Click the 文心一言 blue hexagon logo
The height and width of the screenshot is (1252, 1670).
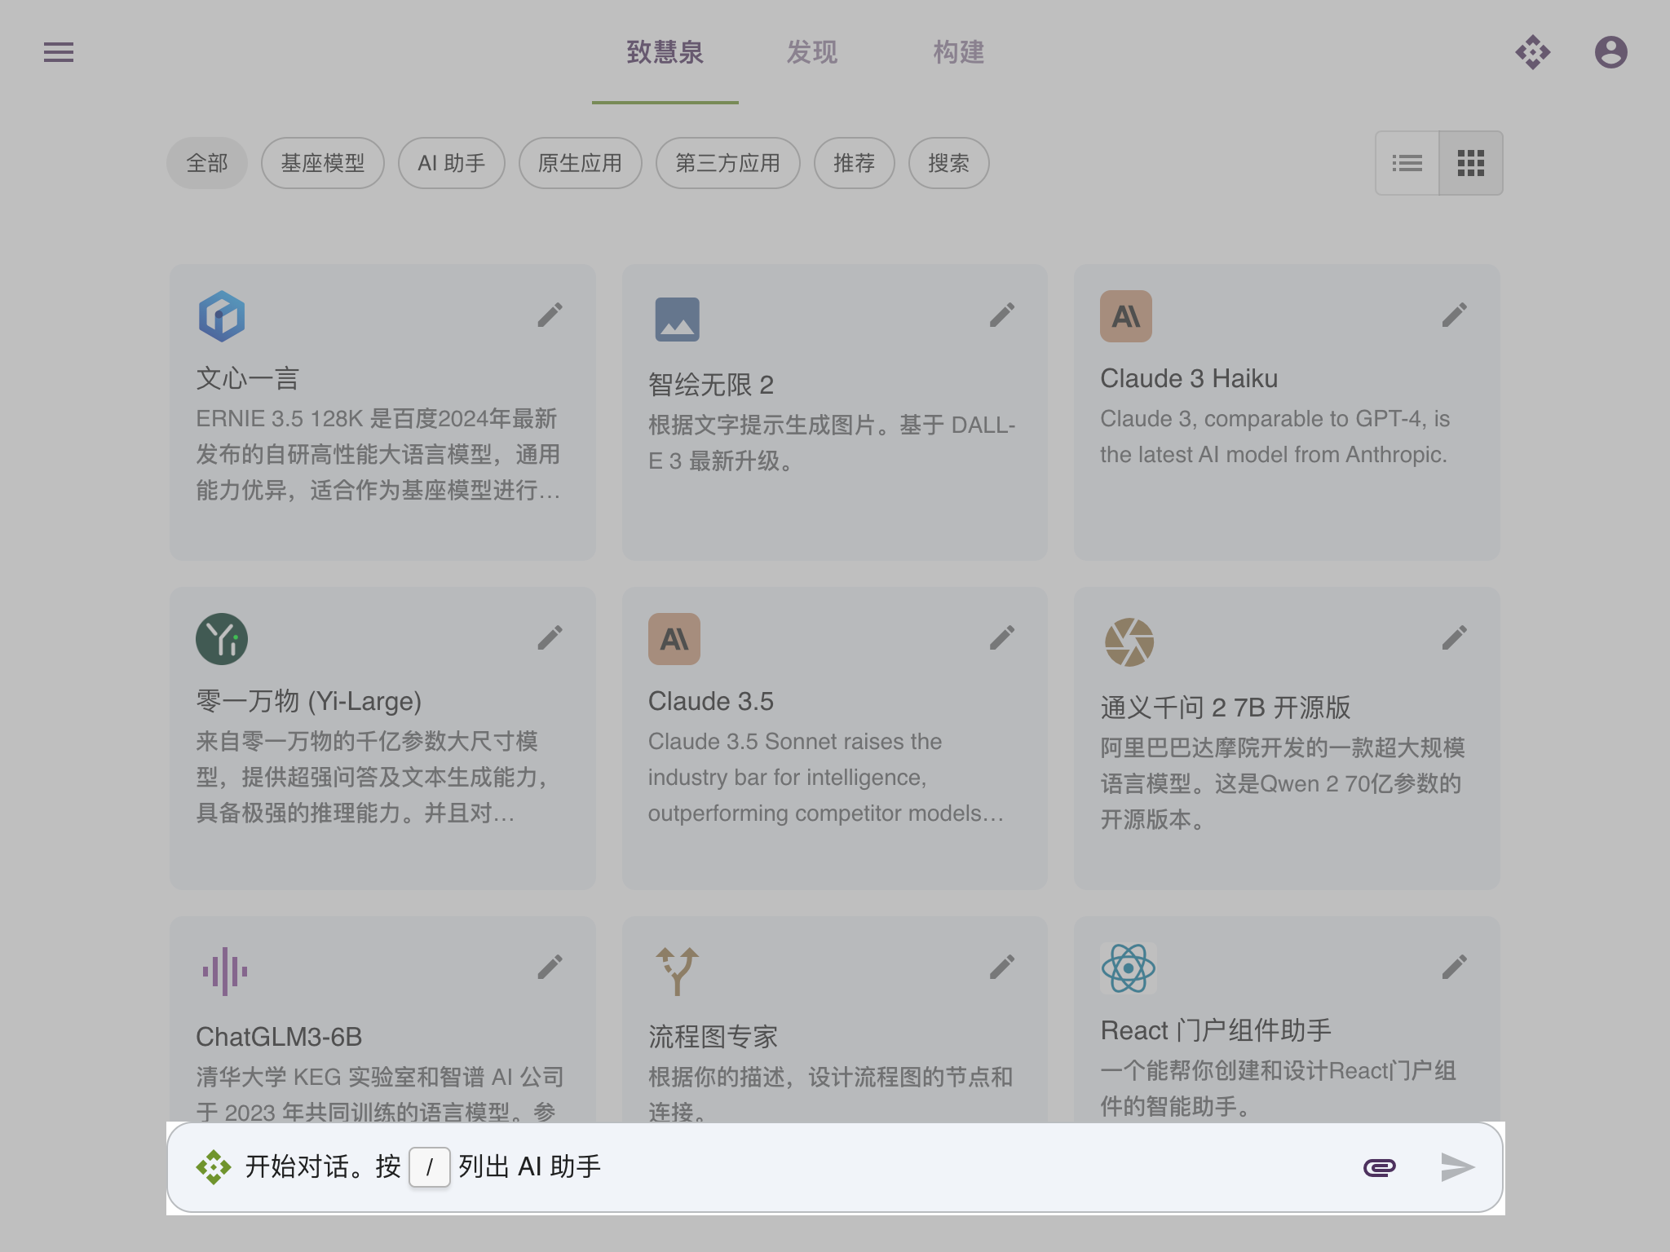222,316
